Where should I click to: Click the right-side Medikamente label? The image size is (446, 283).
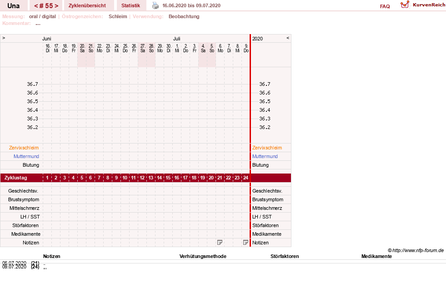pos(267,234)
